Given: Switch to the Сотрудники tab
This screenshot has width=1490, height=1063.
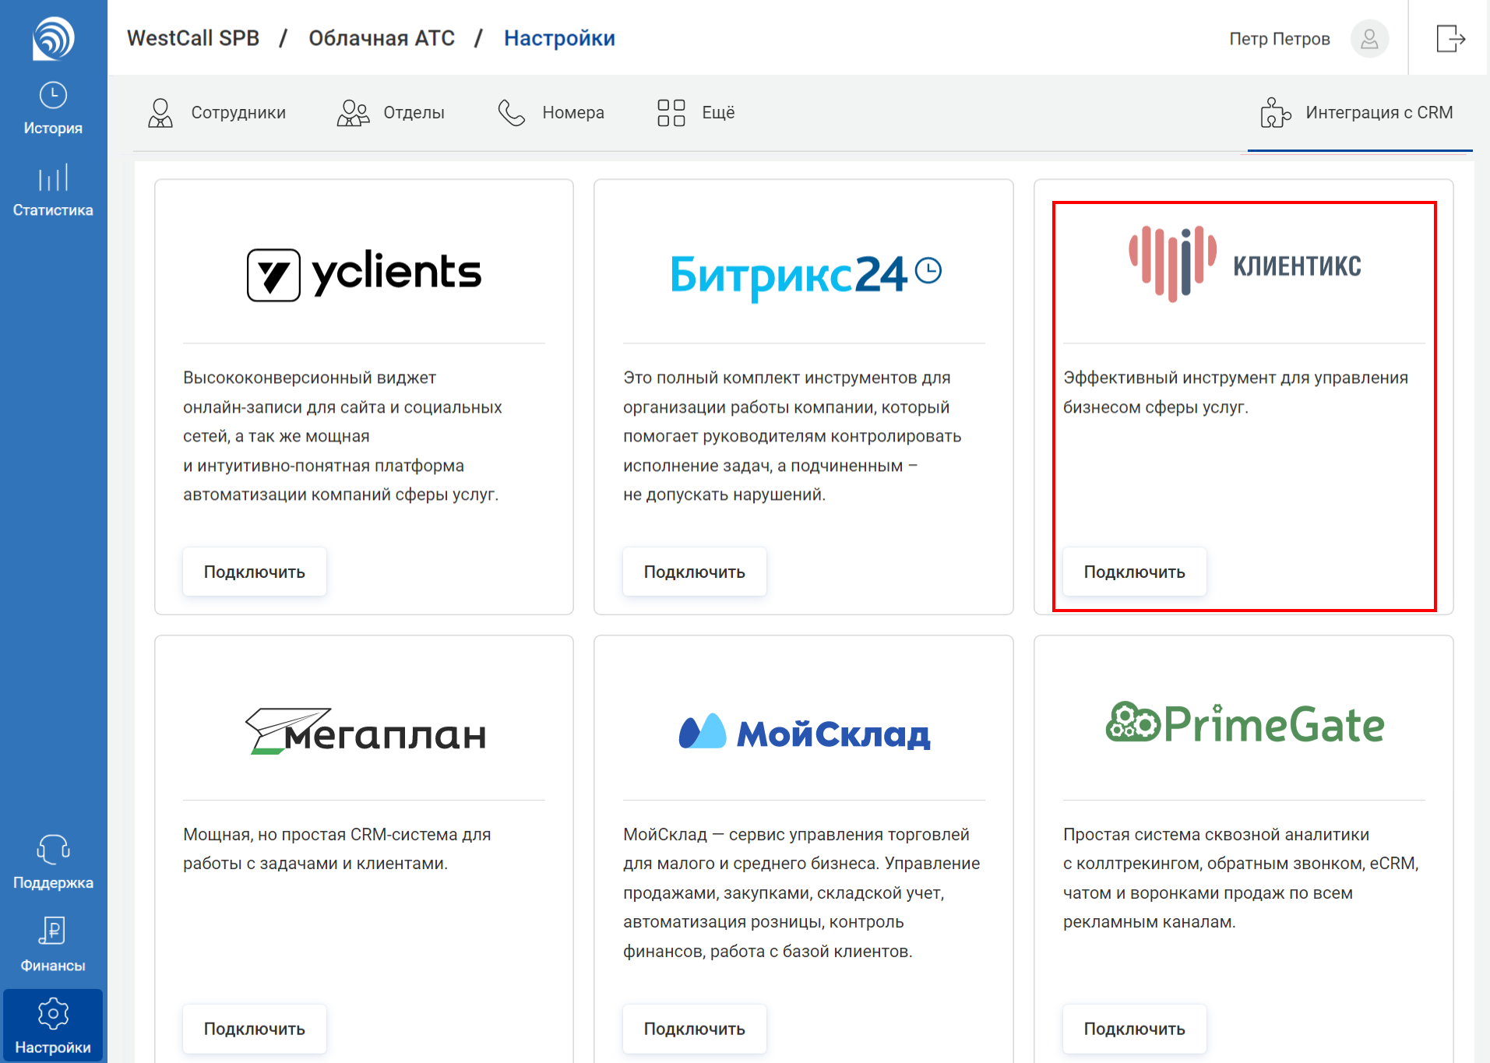Looking at the screenshot, I should (x=217, y=113).
